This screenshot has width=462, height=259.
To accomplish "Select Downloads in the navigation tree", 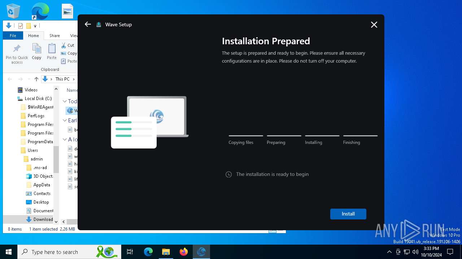I will [40, 219].
